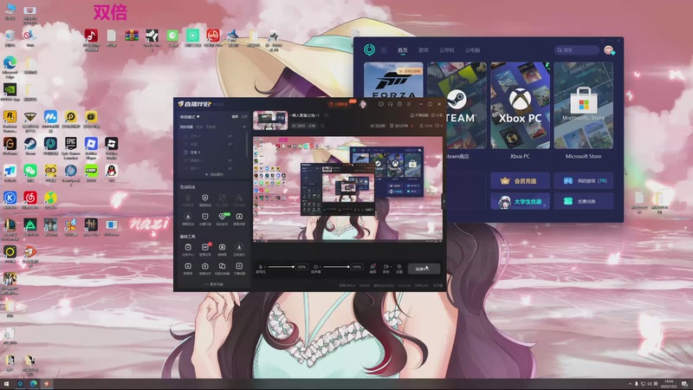Click the 优惠兑换 button
This screenshot has width=693, height=390.
[x=583, y=201]
